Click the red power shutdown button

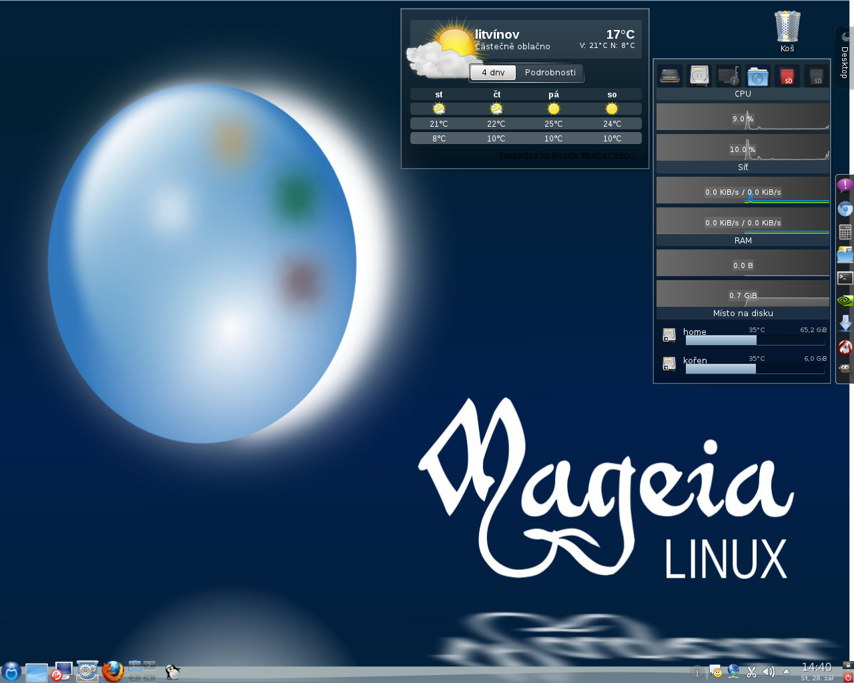point(848,677)
